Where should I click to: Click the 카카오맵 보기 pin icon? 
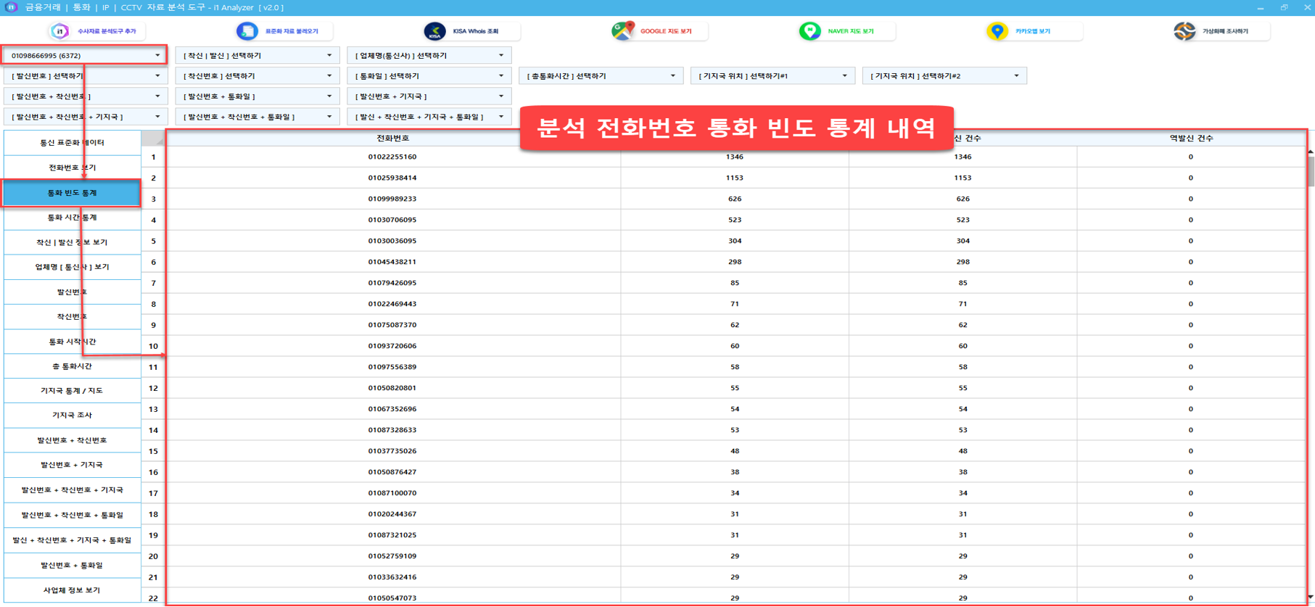pos(997,31)
